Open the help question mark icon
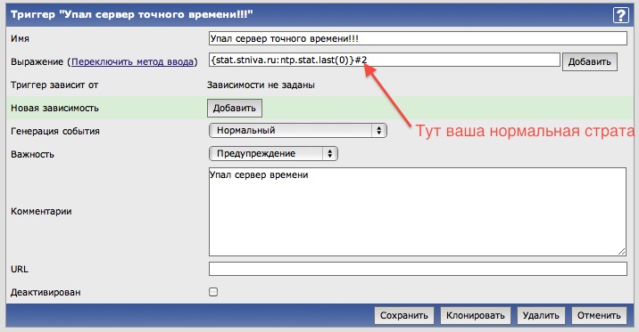 [x=620, y=15]
